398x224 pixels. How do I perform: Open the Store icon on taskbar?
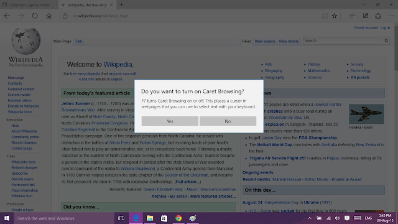point(164,218)
